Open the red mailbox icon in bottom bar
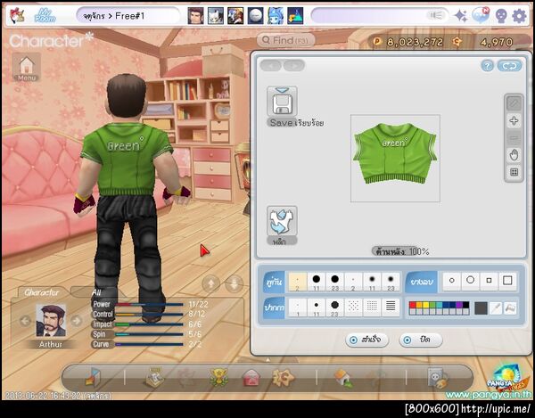This screenshot has width=535, height=418. point(251,378)
